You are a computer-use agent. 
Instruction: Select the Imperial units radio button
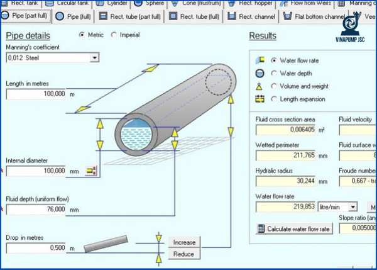[114, 35]
